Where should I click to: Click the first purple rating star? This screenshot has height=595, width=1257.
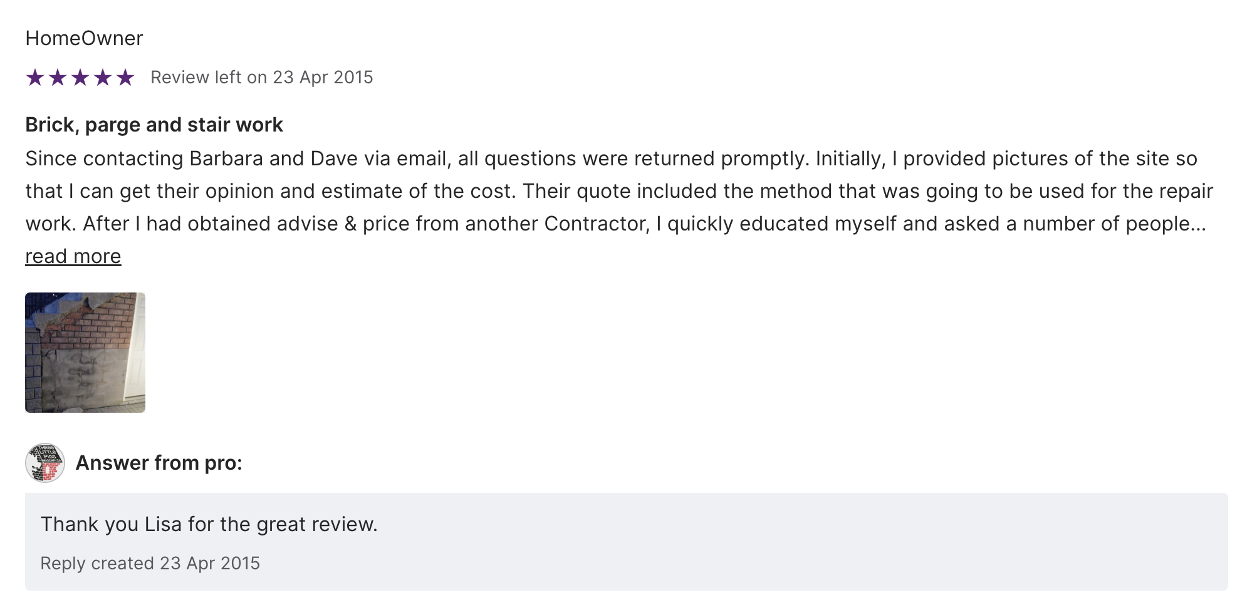point(35,78)
